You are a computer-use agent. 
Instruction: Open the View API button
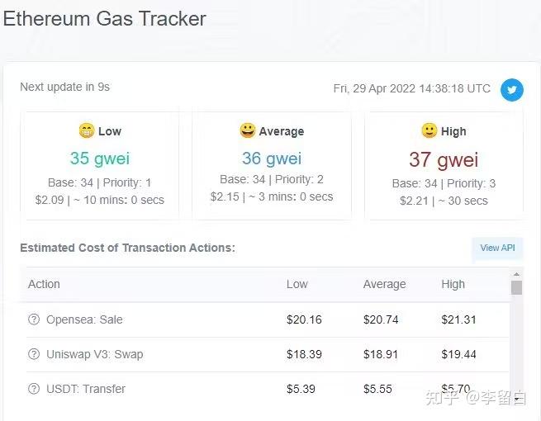pos(497,248)
